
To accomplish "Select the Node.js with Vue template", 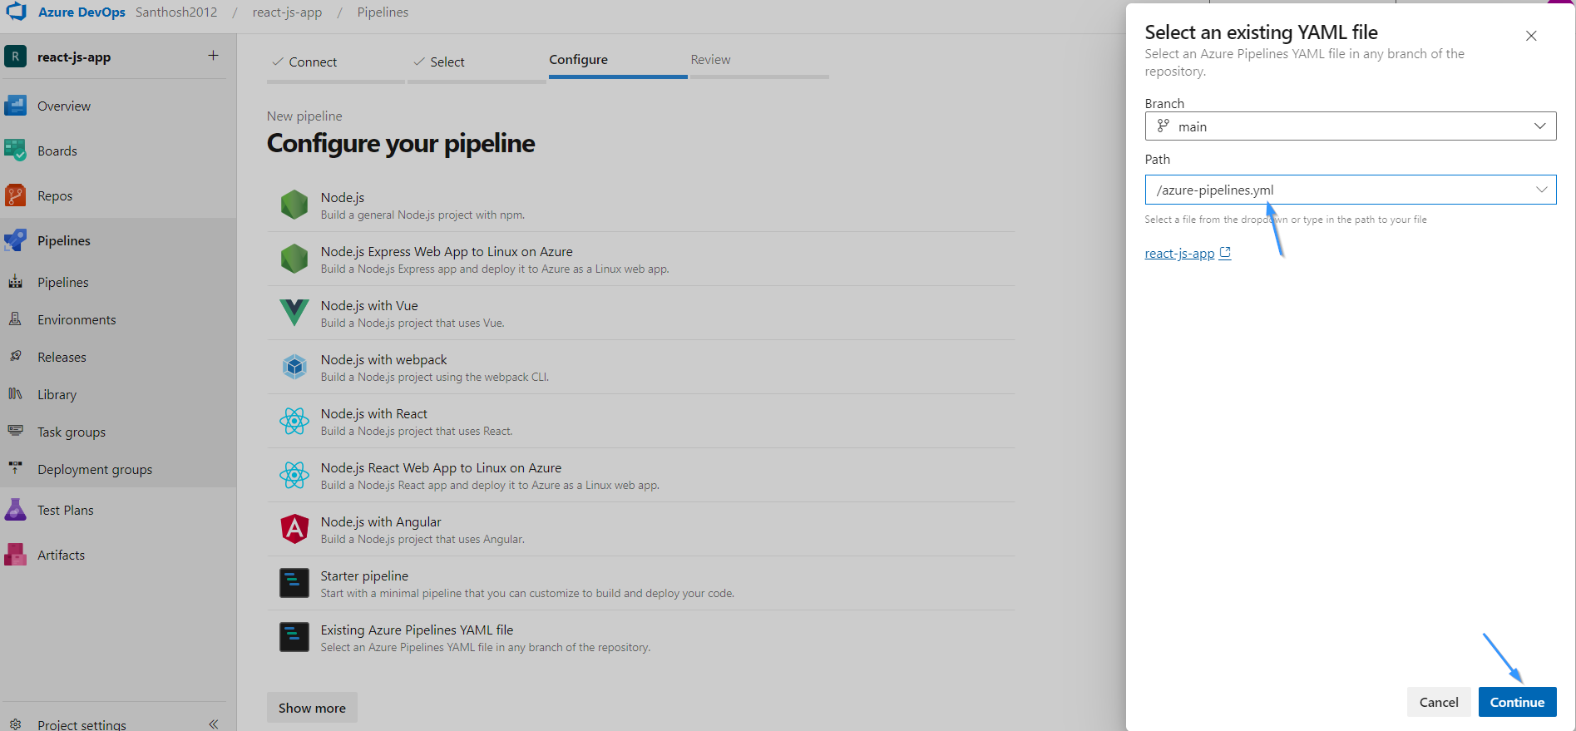I will click(640, 313).
